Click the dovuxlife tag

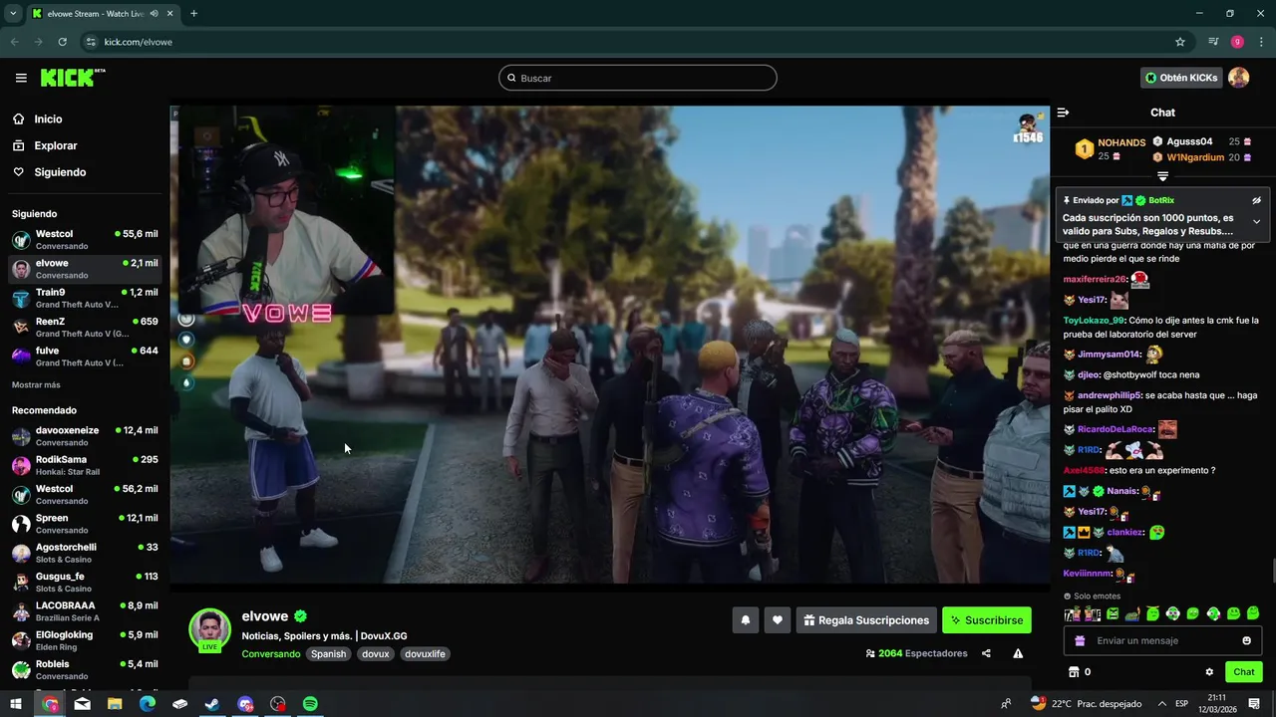(425, 654)
